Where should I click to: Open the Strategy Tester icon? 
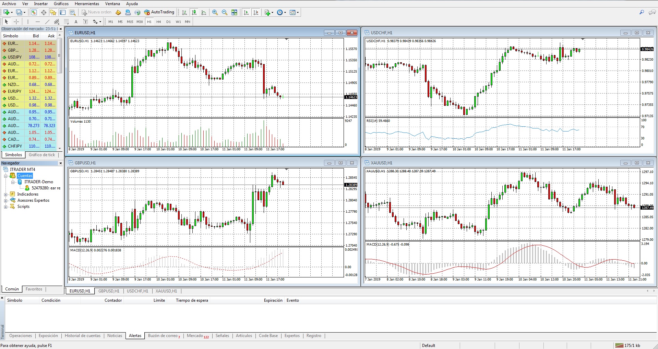(x=72, y=12)
